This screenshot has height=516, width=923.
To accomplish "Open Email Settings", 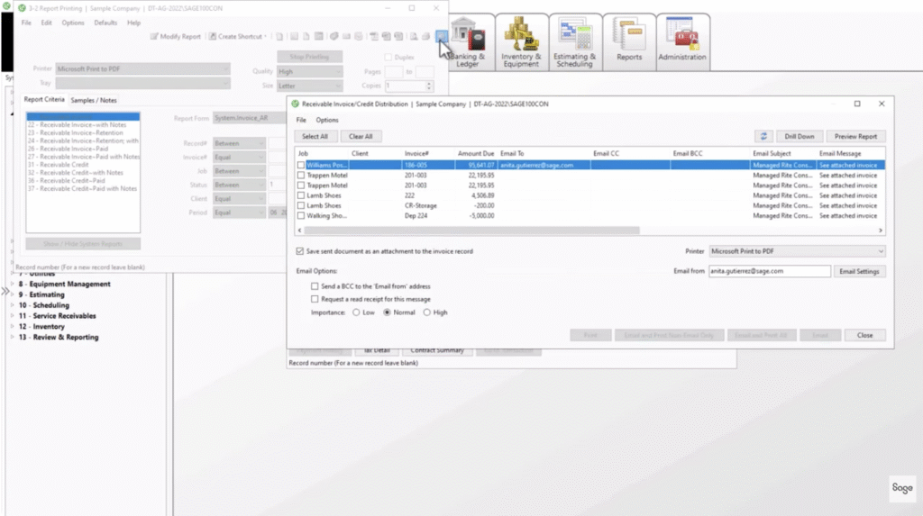I will [859, 271].
